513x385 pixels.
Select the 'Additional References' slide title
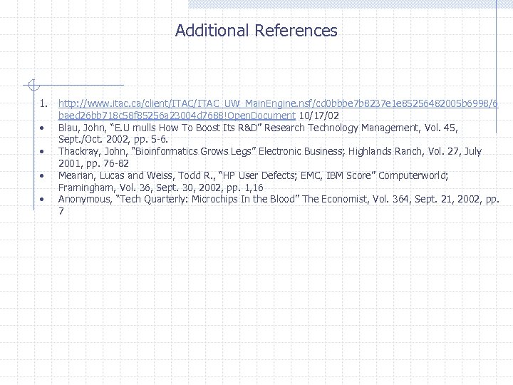(256, 31)
